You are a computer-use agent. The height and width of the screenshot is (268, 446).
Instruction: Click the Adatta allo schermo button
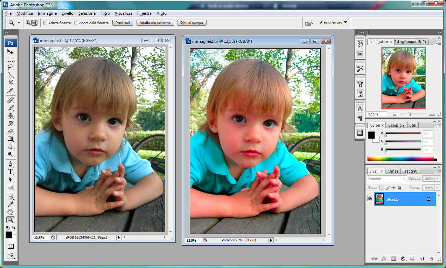pos(155,23)
